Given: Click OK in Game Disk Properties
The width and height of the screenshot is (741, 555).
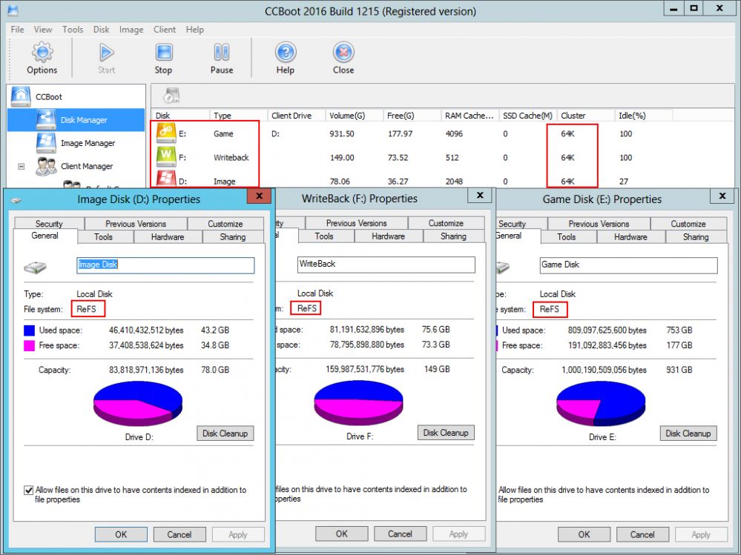Looking at the screenshot, I should 584,534.
